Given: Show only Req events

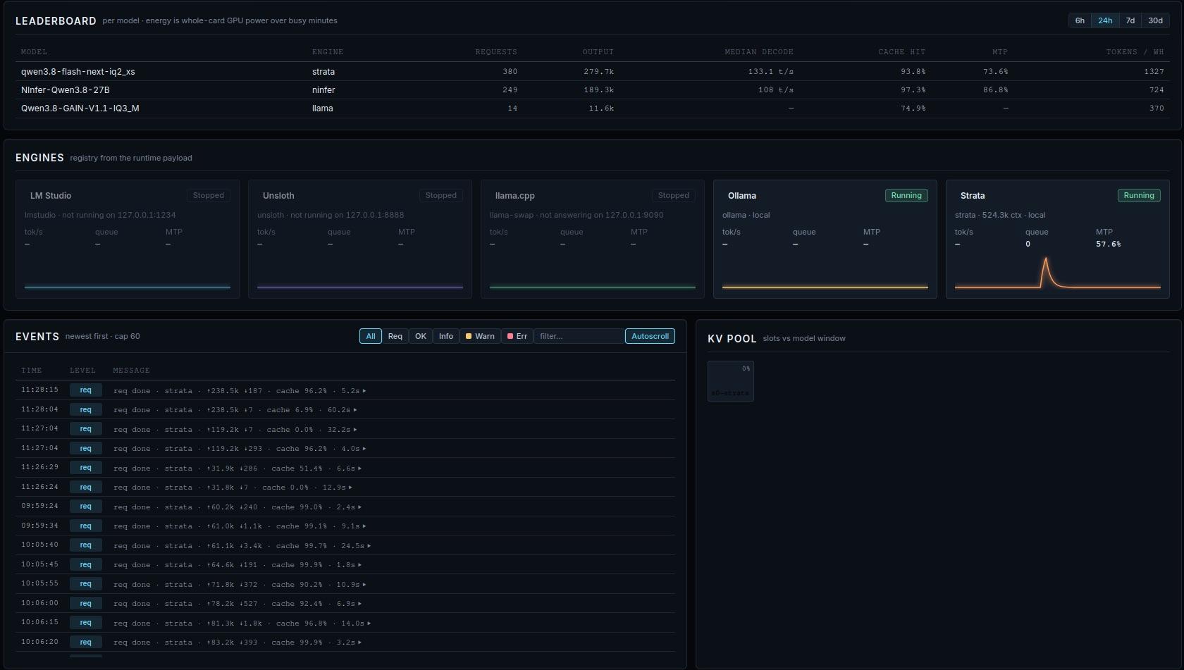Looking at the screenshot, I should point(395,336).
